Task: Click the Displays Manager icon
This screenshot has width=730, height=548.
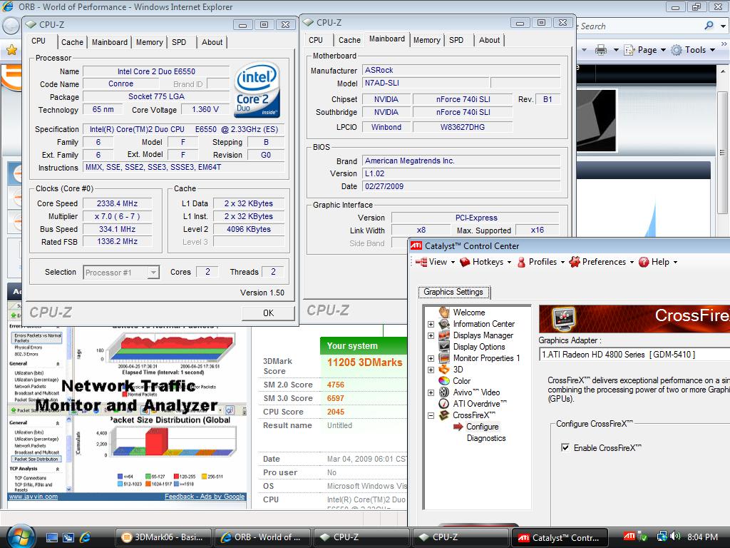Action: [444, 335]
